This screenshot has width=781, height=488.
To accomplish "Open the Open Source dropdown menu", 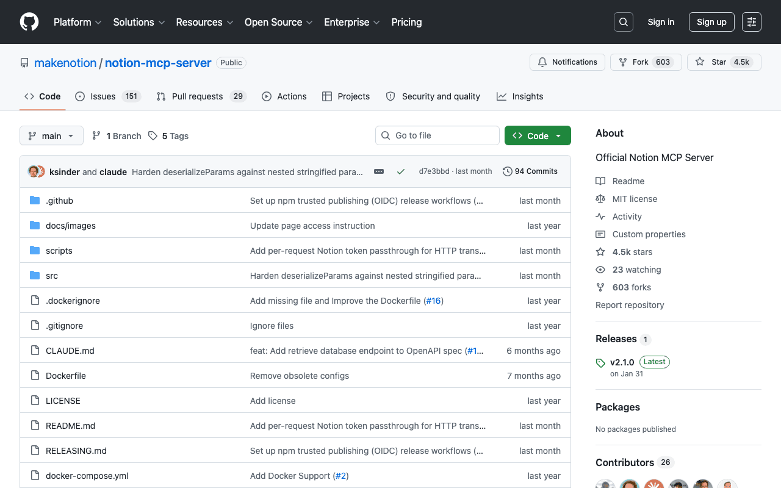I will pyautogui.click(x=279, y=22).
